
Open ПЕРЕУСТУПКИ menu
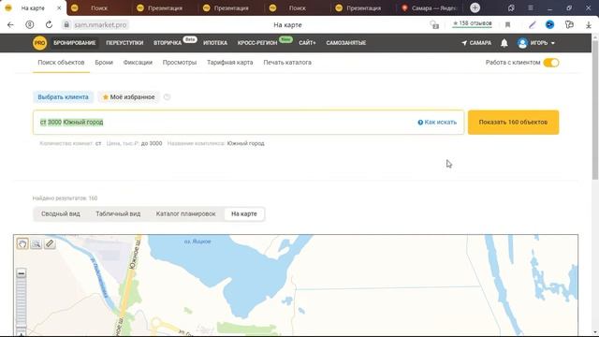pyautogui.click(x=124, y=43)
